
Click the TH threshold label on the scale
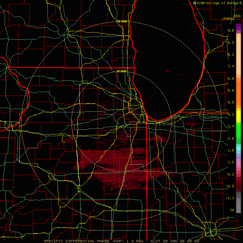[232, 210]
